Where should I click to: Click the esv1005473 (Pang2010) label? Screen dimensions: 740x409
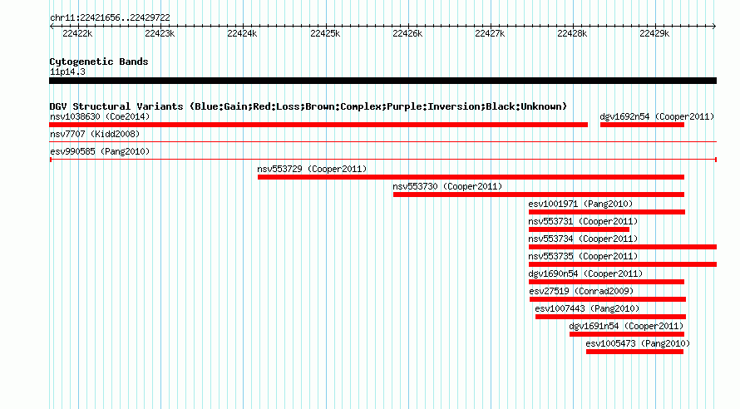638,343
